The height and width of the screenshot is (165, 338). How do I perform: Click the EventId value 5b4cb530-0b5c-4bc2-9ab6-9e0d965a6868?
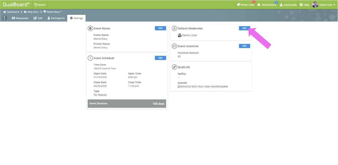pos(204,86)
